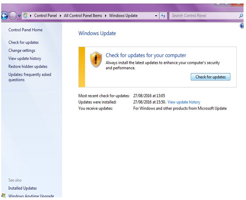Image resolution: width=246 pixels, height=200 pixels.
Task: Open Help via the blue question mark icon
Action: tap(242, 26)
